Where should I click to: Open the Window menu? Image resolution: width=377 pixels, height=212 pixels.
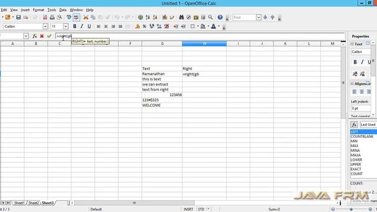(76, 10)
